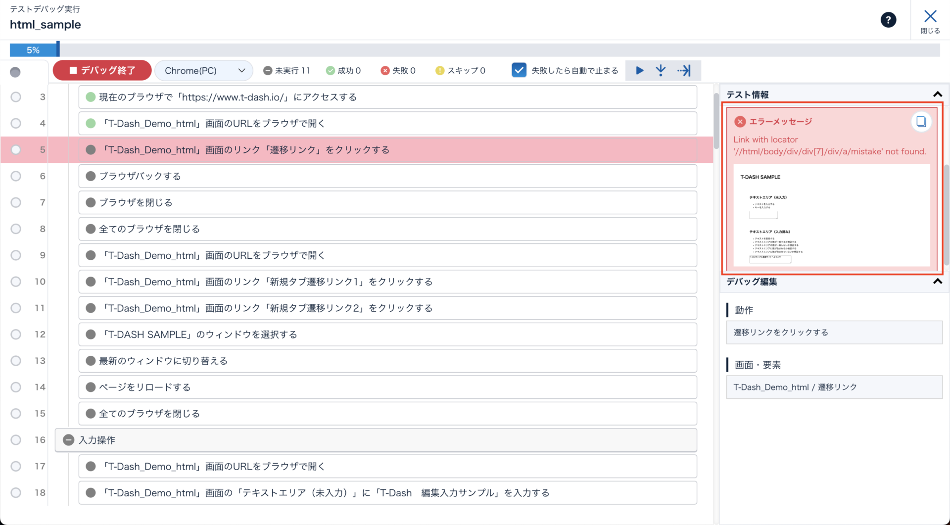Click the step-down arrow debug icon

coord(661,71)
